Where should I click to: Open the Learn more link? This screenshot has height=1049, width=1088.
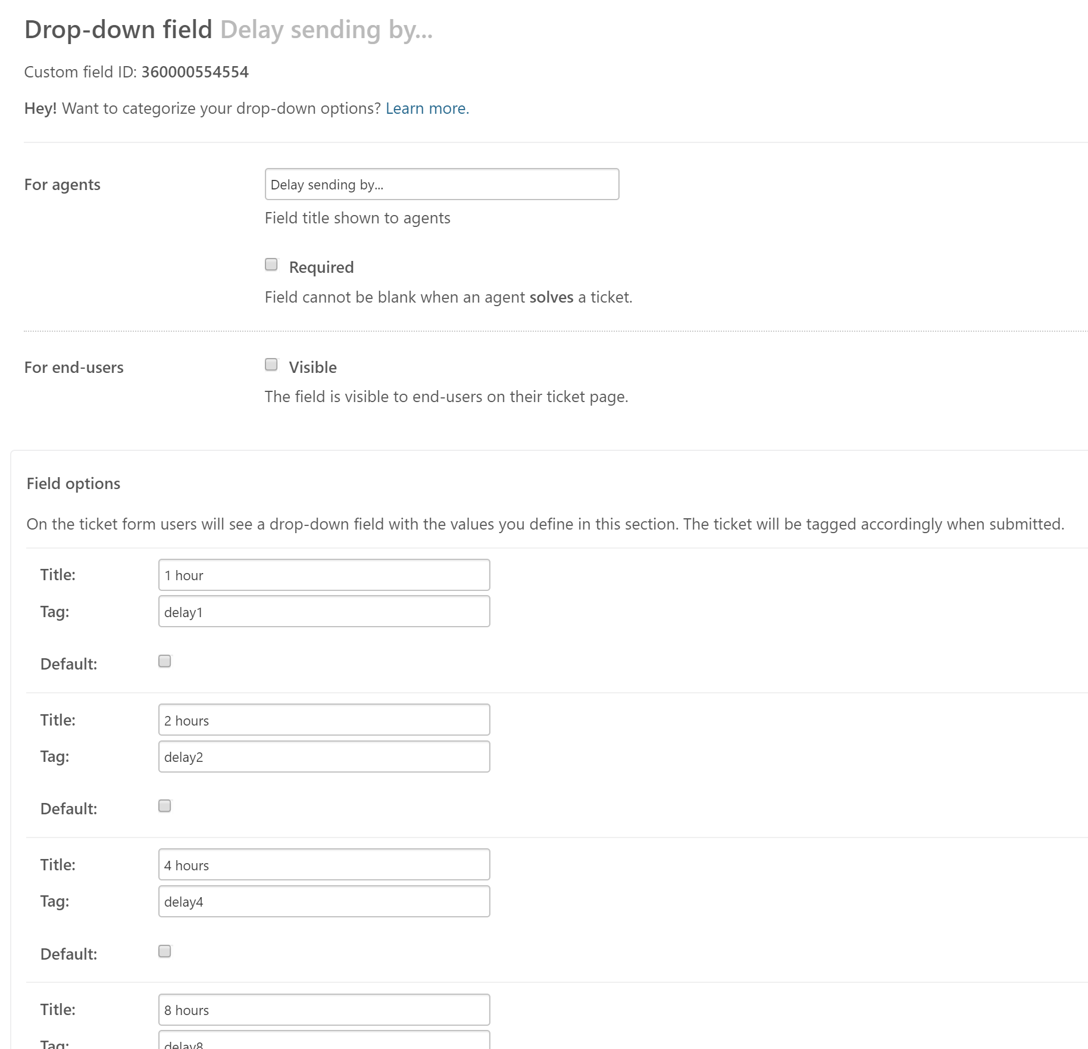coord(427,108)
